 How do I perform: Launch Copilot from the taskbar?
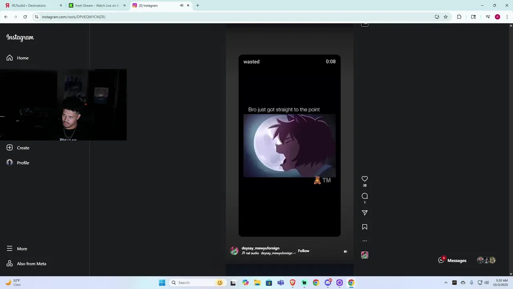point(245,283)
